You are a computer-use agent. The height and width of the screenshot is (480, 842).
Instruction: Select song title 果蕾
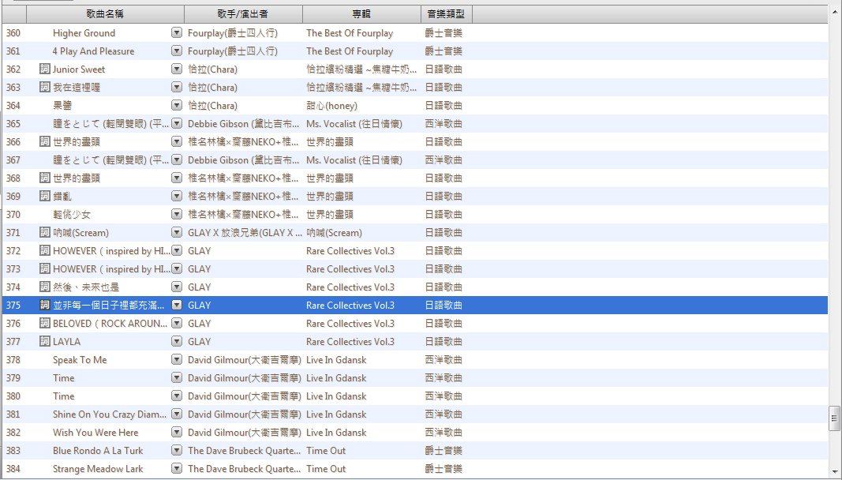[x=62, y=105]
